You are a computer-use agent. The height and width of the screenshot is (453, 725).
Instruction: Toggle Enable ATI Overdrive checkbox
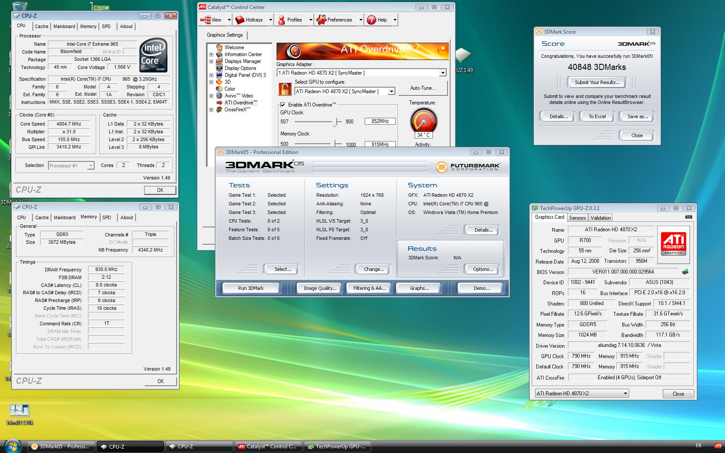(x=283, y=104)
